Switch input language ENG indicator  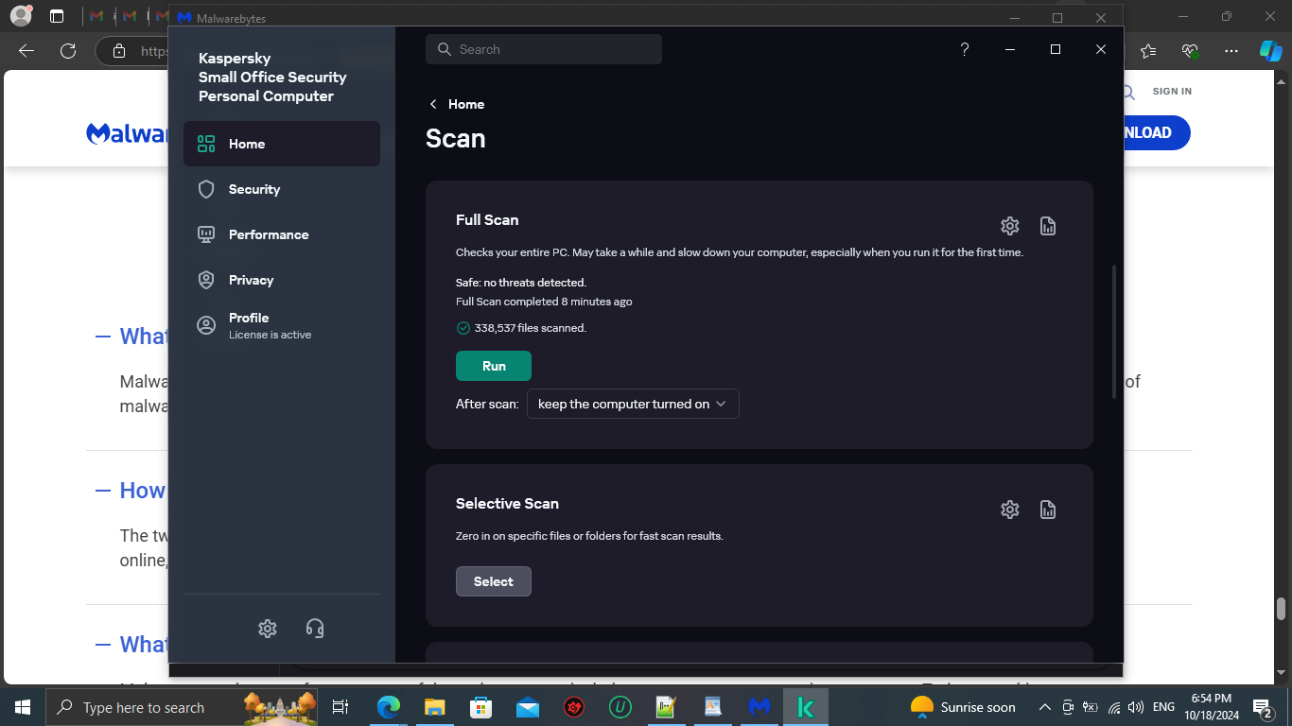[1164, 707]
